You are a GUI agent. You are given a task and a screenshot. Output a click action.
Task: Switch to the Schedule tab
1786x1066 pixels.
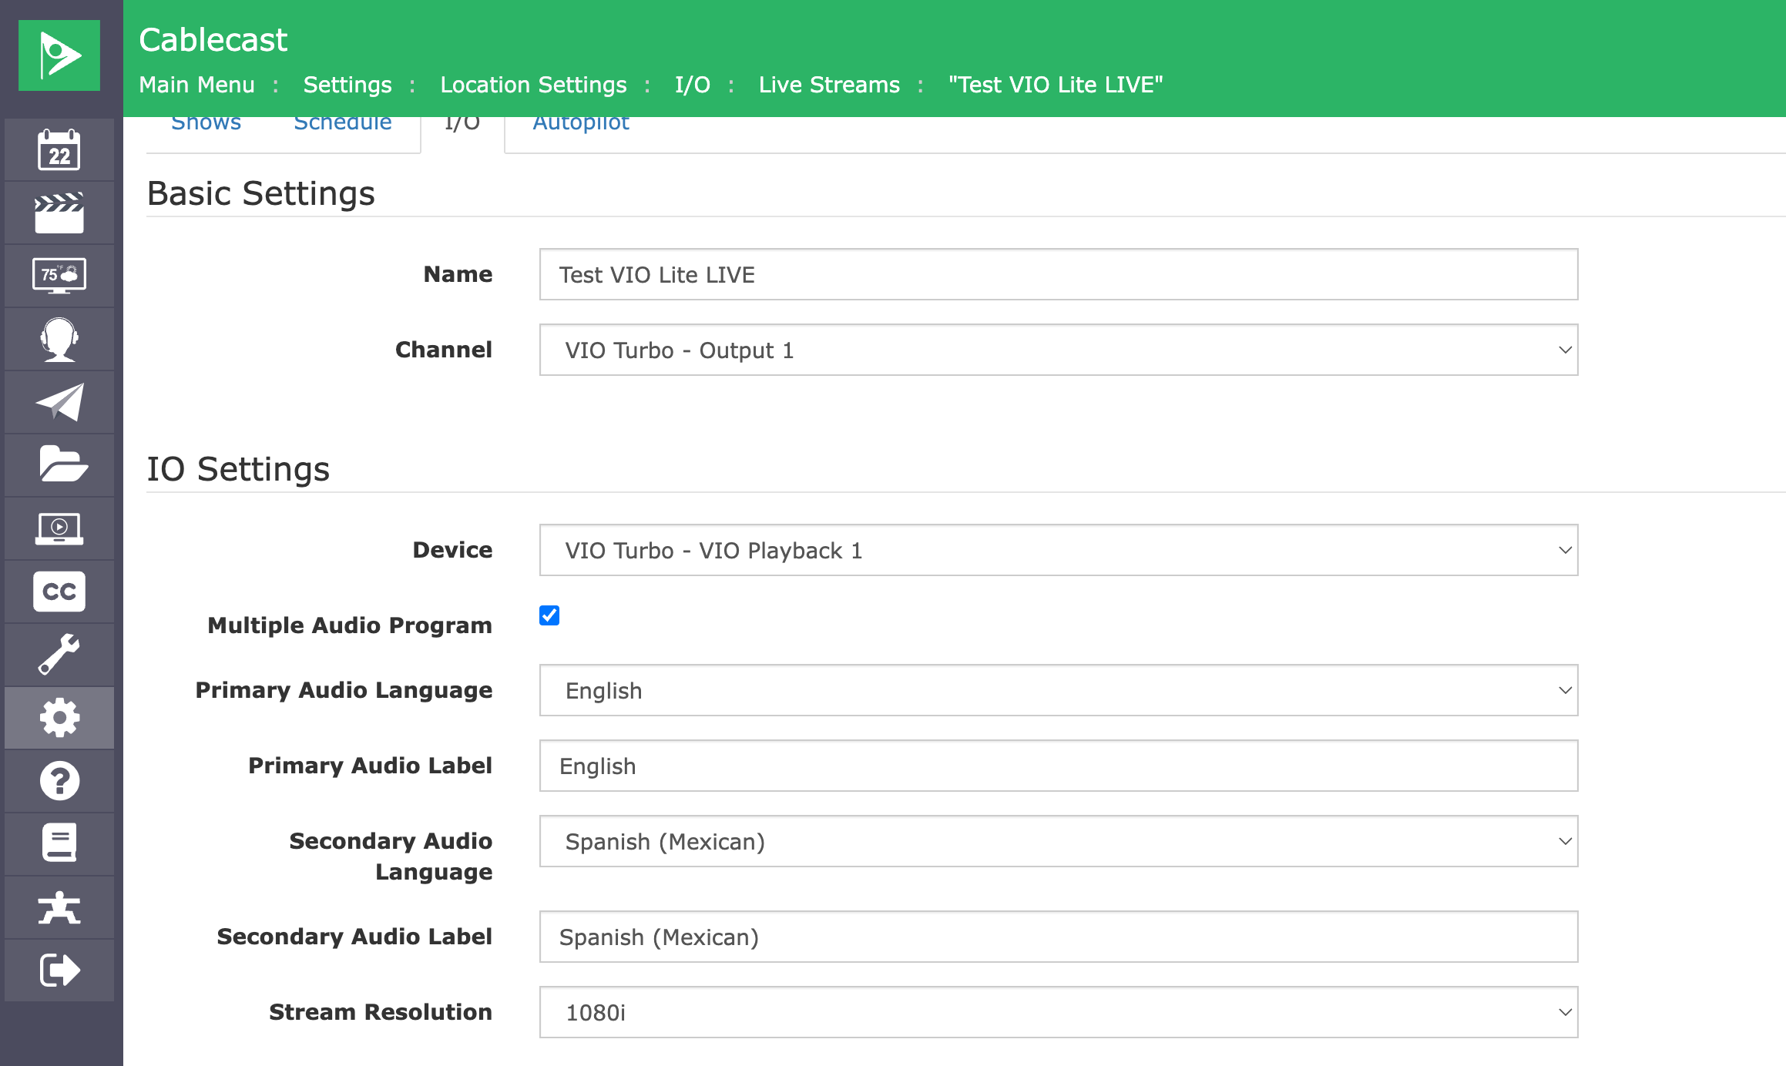coord(343,125)
